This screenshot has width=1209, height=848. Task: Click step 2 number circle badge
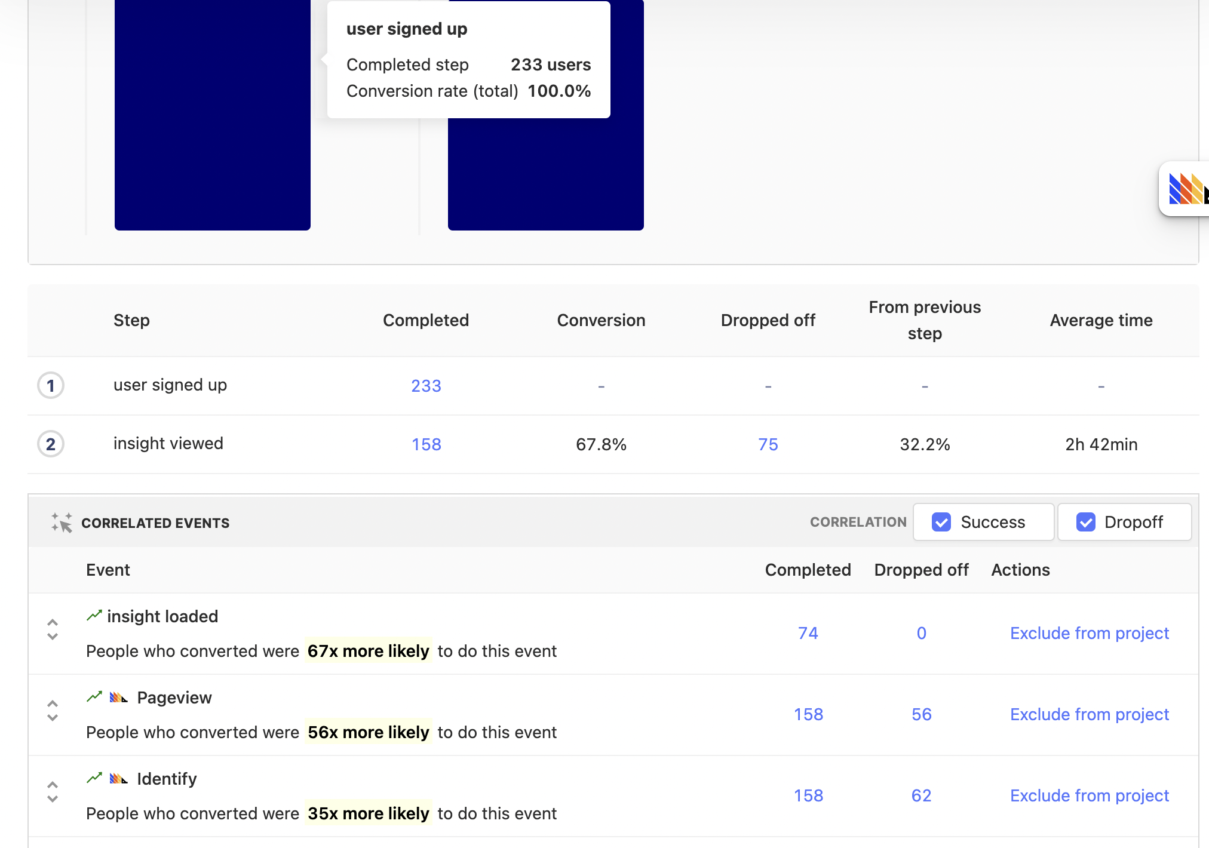pyautogui.click(x=51, y=444)
